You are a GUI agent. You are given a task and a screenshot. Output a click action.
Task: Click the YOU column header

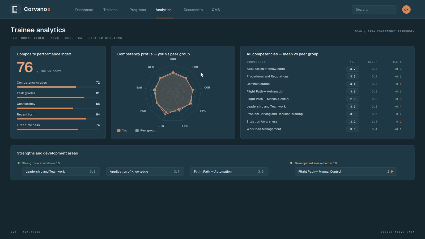point(353,62)
